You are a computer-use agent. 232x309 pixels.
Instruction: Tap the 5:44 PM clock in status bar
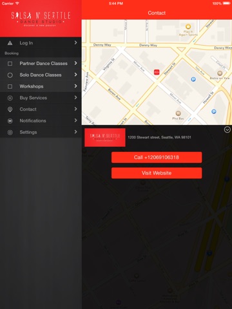116,3
